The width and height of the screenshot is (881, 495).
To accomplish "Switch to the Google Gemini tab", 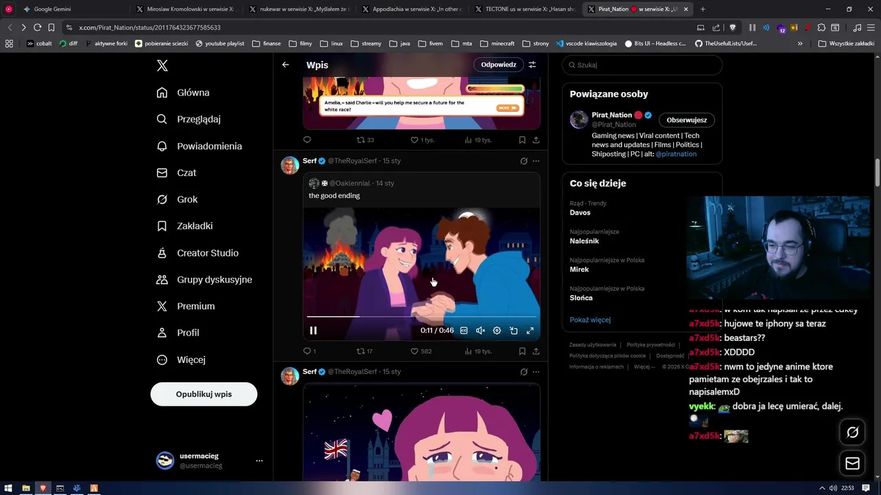I will coord(72,9).
